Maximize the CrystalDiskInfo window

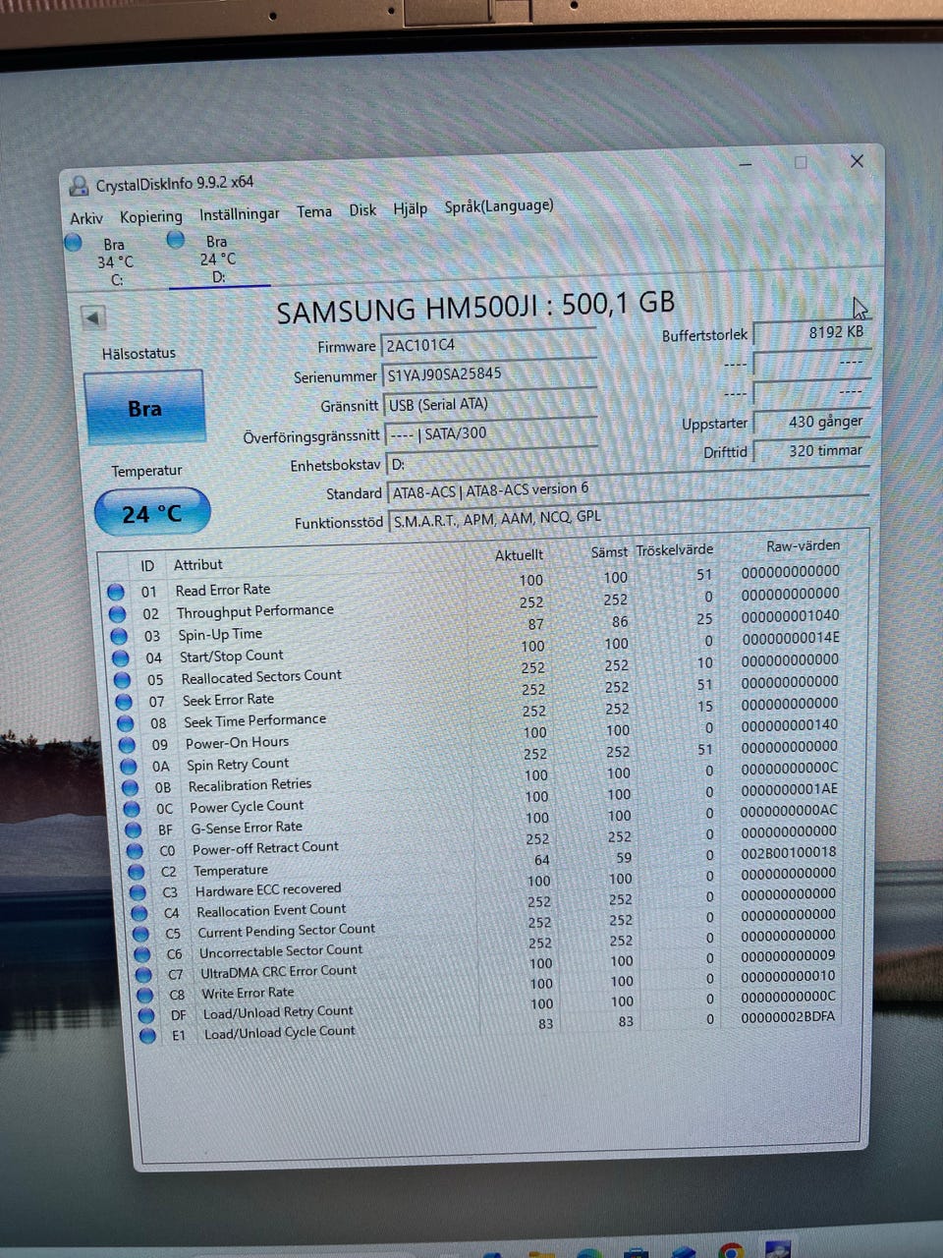(x=801, y=162)
